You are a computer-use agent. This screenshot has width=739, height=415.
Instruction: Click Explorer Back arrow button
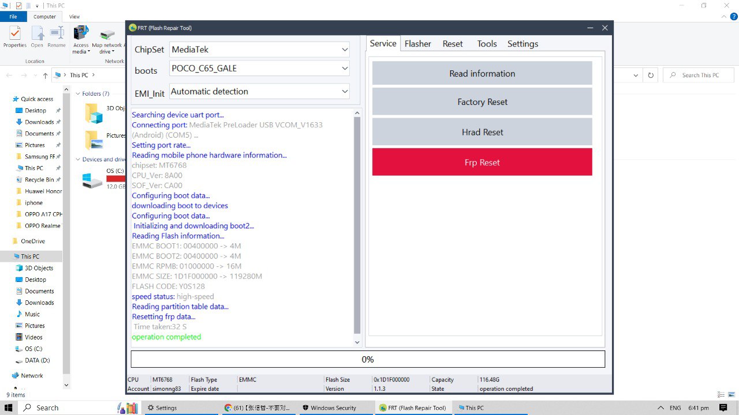[x=9, y=76]
